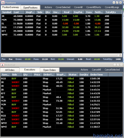Select the RGS row in the positions table
Image resolution: width=124 pixels, height=138 pixels.
click(61, 27)
